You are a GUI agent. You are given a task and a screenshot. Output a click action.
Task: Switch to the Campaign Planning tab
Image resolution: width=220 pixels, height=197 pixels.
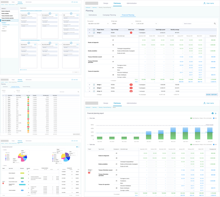click(x=110, y=16)
